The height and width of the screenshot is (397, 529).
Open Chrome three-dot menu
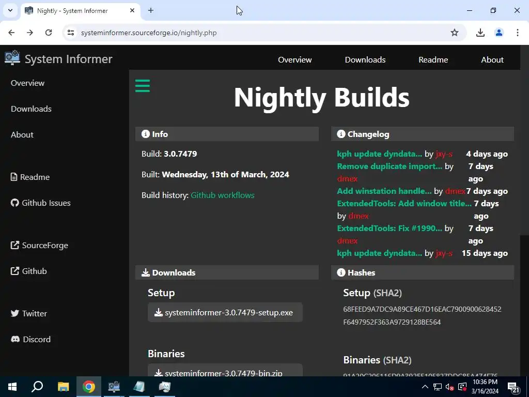[517, 33]
